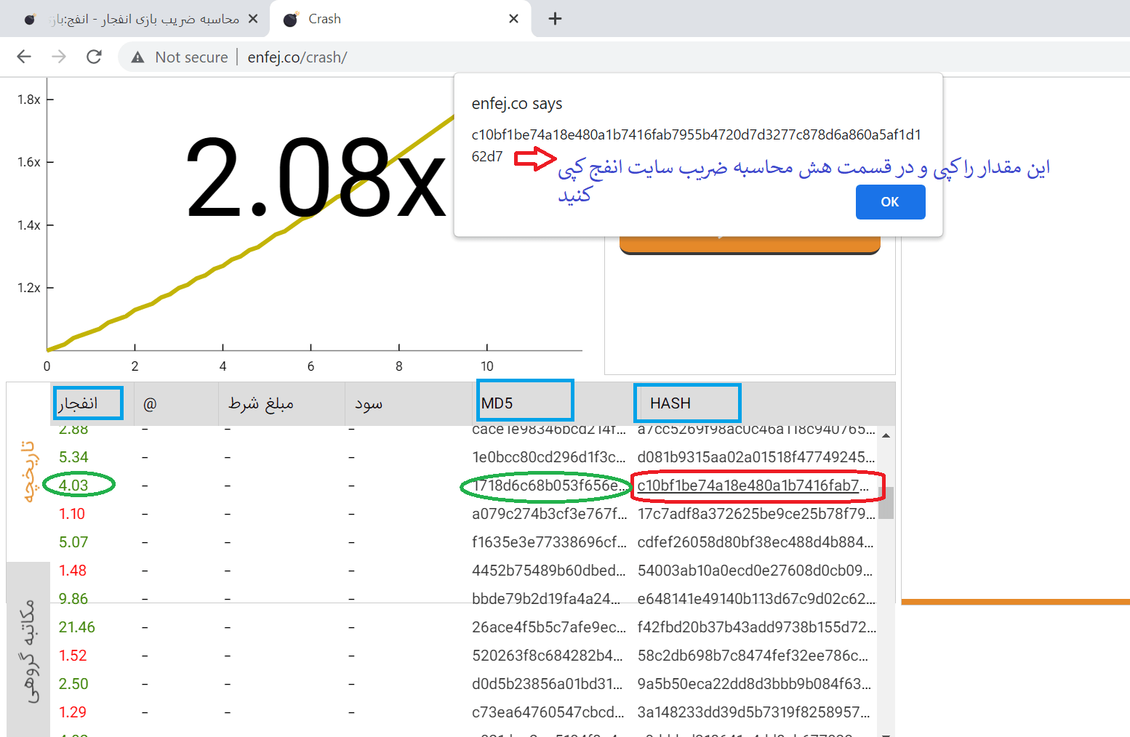Select the 21.46 crash result row
The height and width of the screenshot is (737, 1130).
pos(76,627)
